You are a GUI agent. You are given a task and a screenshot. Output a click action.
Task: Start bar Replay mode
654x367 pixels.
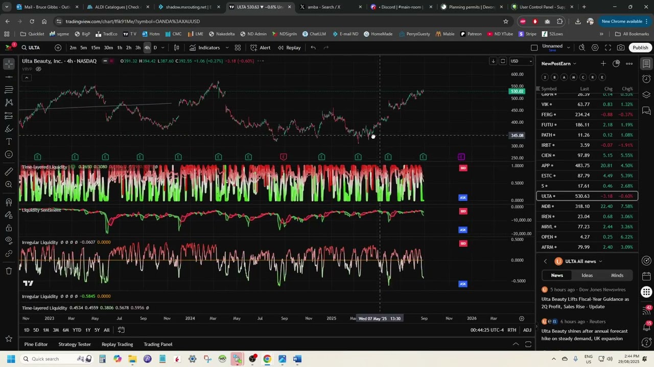pos(289,47)
